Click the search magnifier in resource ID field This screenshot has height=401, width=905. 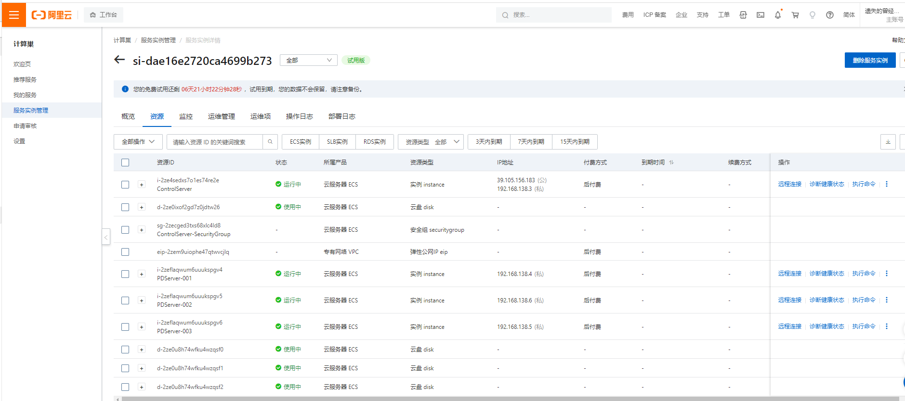point(270,142)
